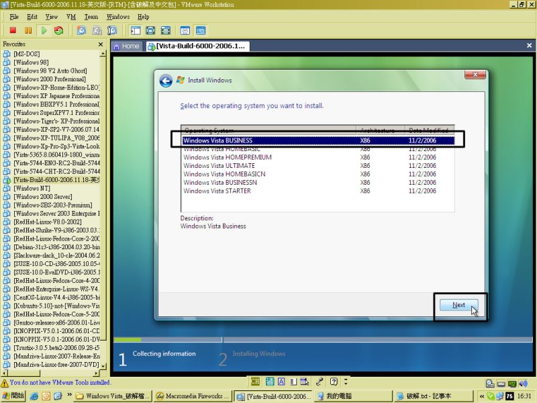Open the Snapshot Manager icon

[x=112, y=30]
